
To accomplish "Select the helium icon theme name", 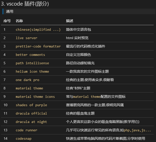I will [32, 71].
